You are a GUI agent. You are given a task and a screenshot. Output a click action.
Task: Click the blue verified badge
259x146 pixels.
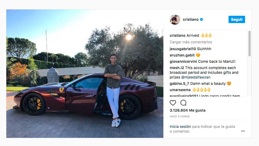(x=201, y=19)
